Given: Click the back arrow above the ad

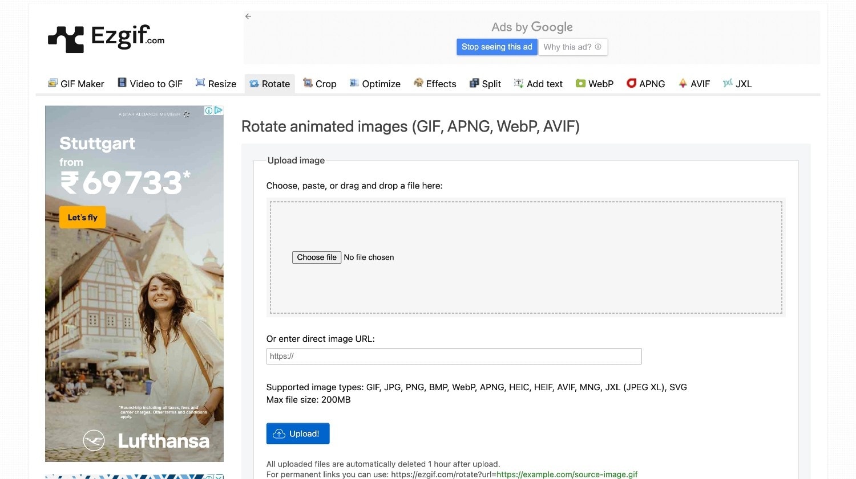Looking at the screenshot, I should pyautogui.click(x=248, y=17).
